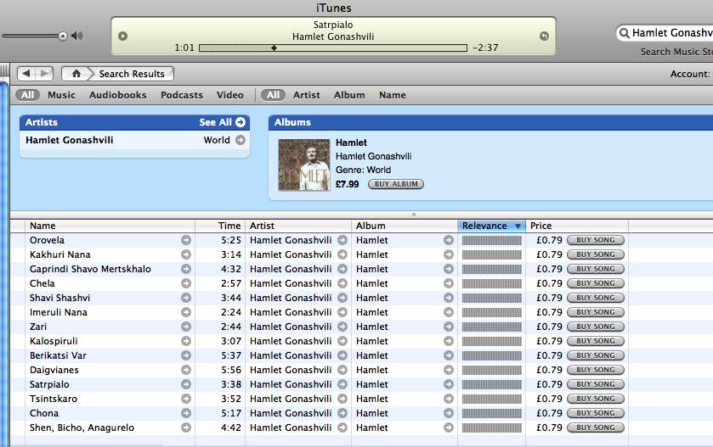Sort by the Album column header

[x=405, y=226]
